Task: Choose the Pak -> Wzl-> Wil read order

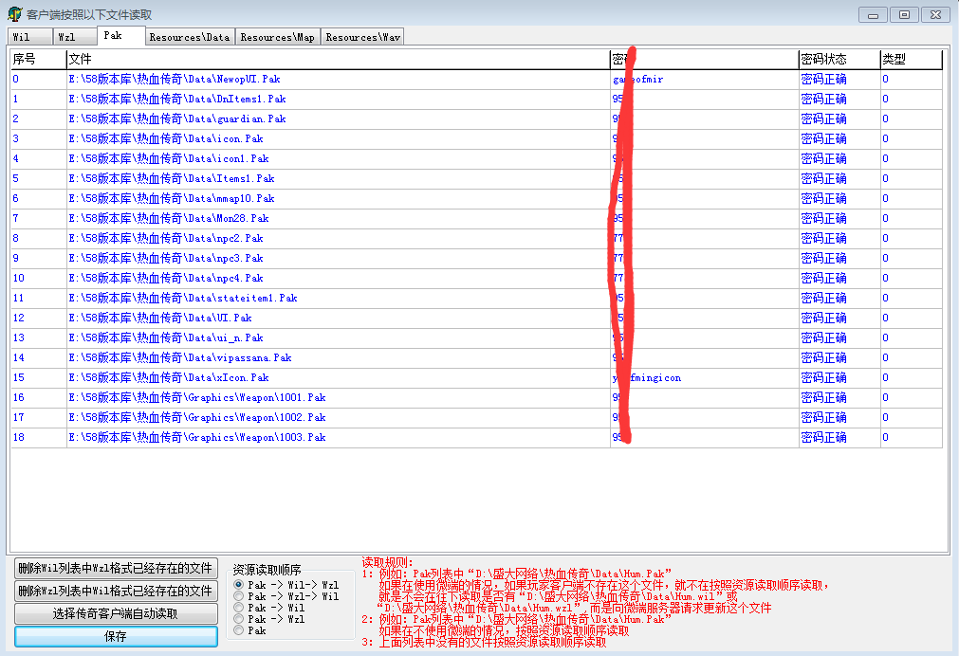Action: point(239,596)
